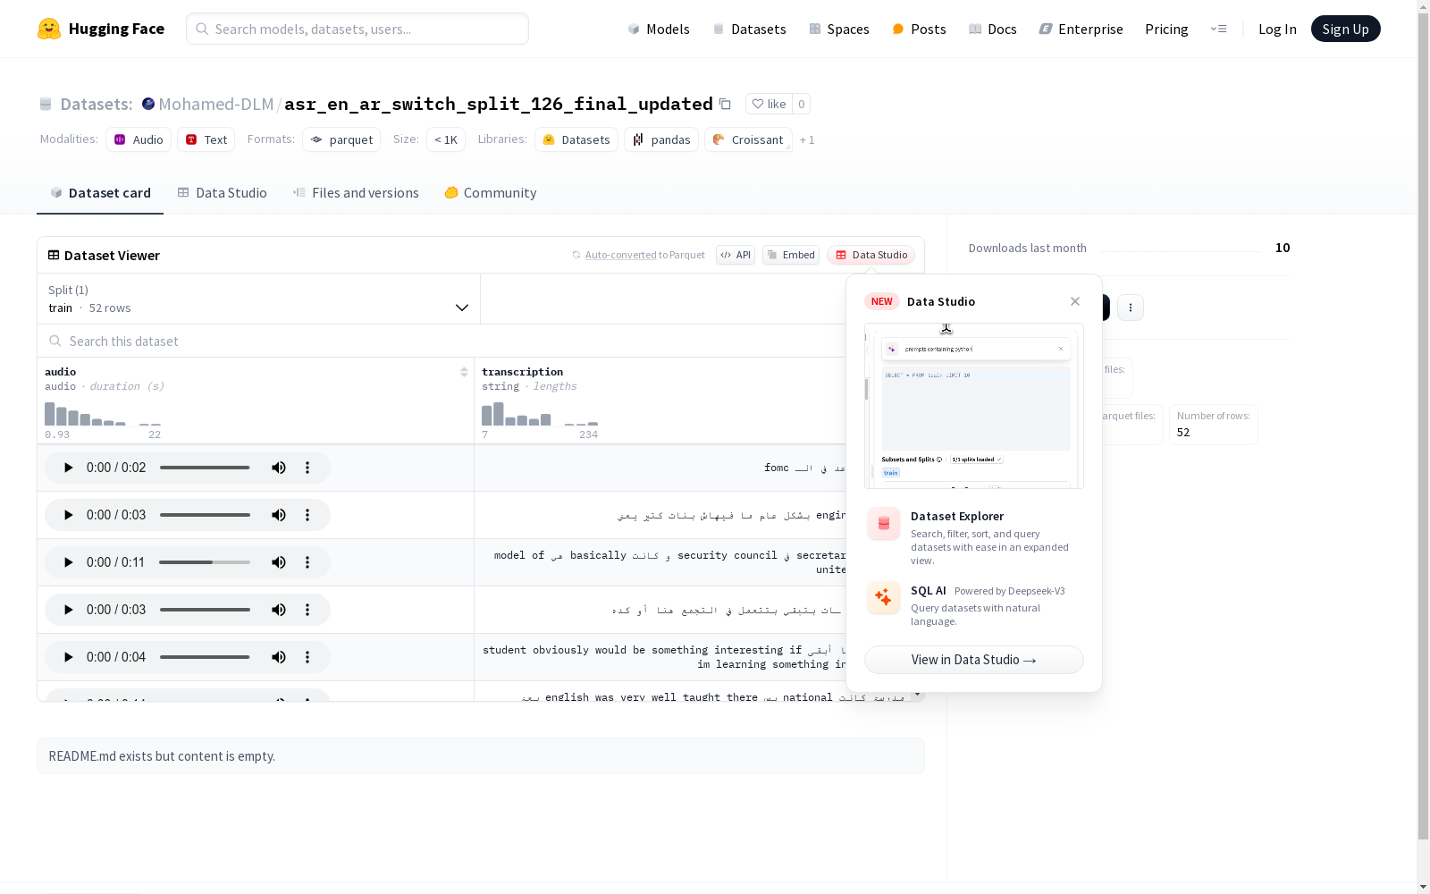Switch to the Dataset card tab
The height and width of the screenshot is (894, 1430).
[100, 193]
